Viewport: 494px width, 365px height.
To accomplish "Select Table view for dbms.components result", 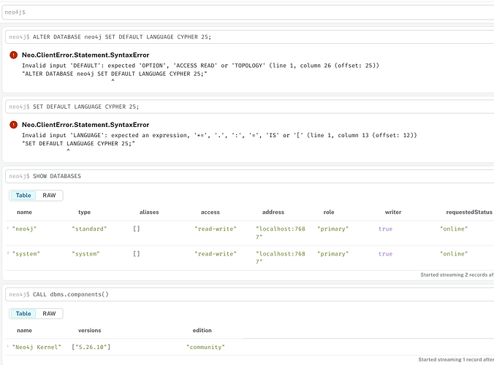I will [x=23, y=314].
